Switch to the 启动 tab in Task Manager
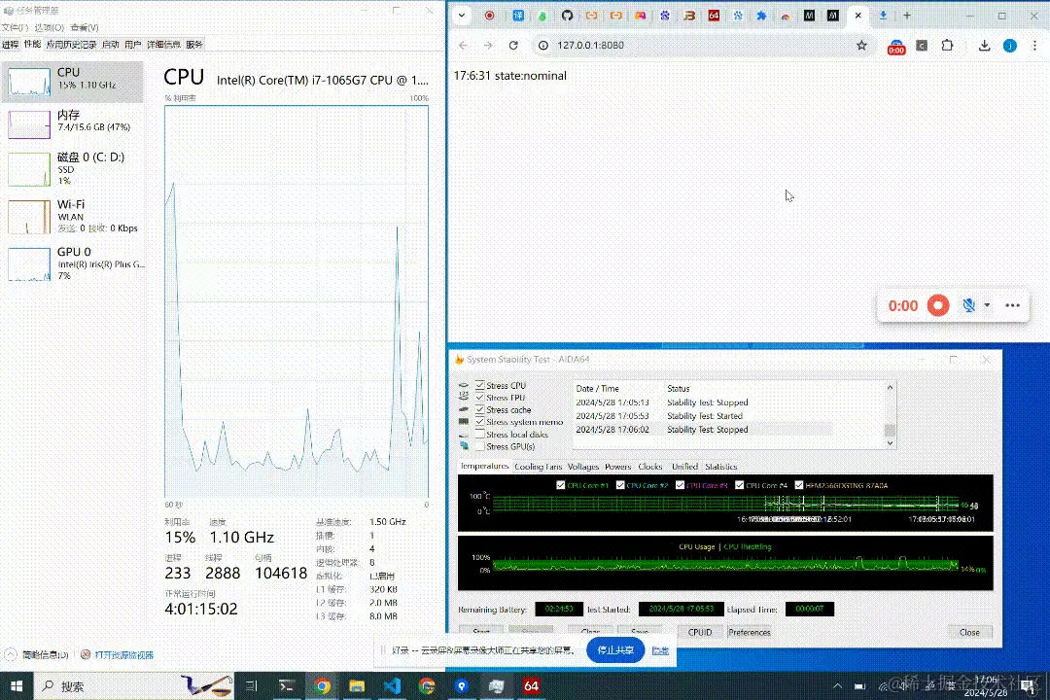The height and width of the screenshot is (700, 1050). click(x=111, y=44)
